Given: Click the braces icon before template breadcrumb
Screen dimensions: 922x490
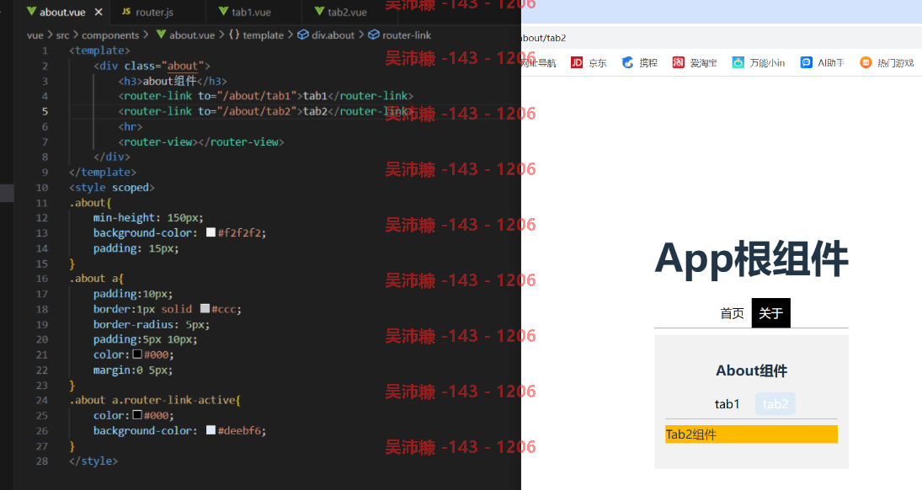Looking at the screenshot, I should click(x=234, y=35).
